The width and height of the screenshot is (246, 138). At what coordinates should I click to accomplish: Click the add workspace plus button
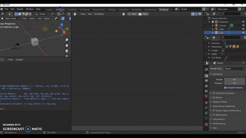pyautogui.click(x=171, y=10)
